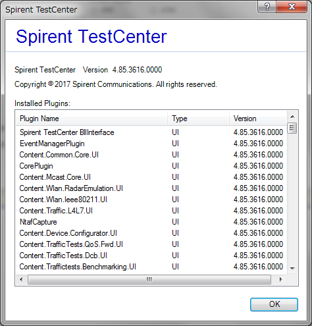312x326 pixels.
Task: Click the version cell for NtafCapture
Action: [x=258, y=222]
